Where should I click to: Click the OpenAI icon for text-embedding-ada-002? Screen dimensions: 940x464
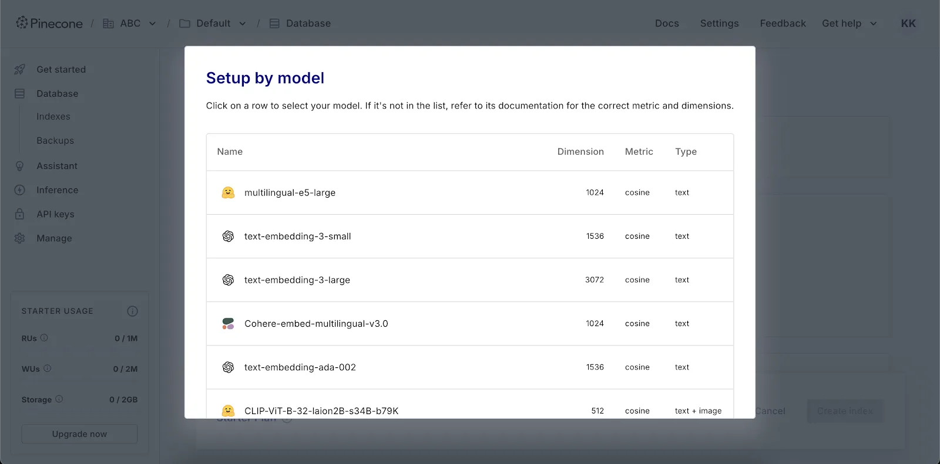coord(228,367)
